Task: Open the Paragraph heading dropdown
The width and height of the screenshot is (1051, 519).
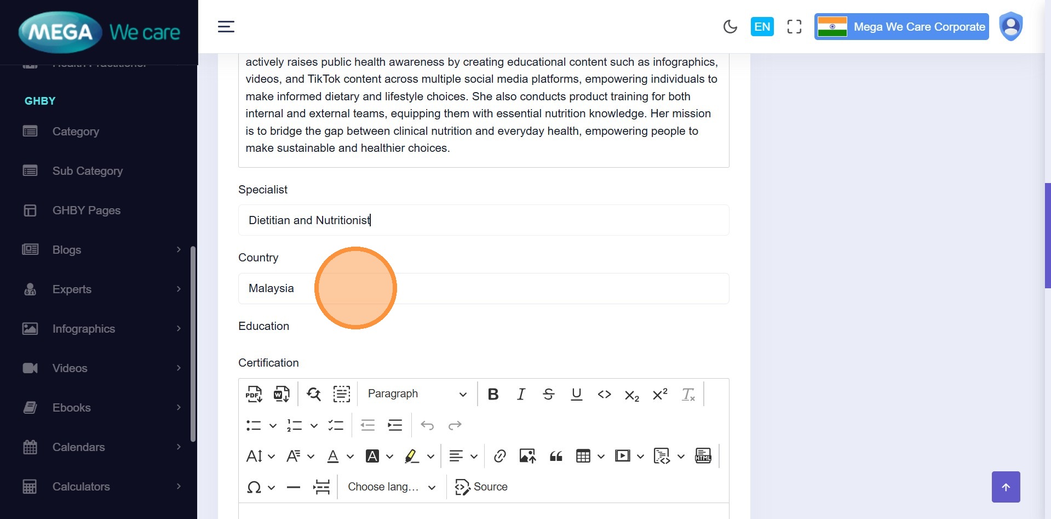Action: click(x=416, y=394)
